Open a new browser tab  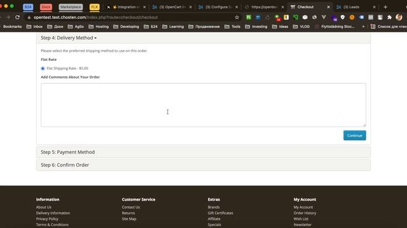[385, 7]
